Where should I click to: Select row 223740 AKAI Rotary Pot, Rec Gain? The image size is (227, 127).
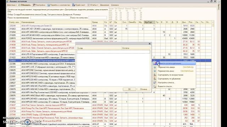pos(110,108)
